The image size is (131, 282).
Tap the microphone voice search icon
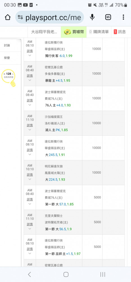(92, 17)
